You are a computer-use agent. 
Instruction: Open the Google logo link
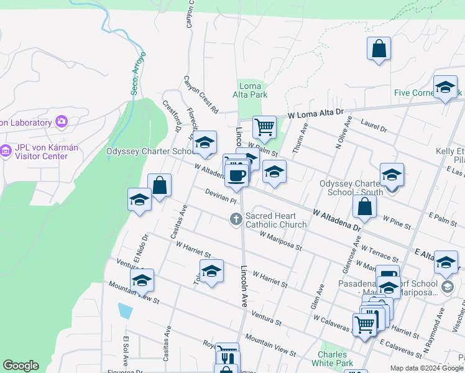(21, 366)
